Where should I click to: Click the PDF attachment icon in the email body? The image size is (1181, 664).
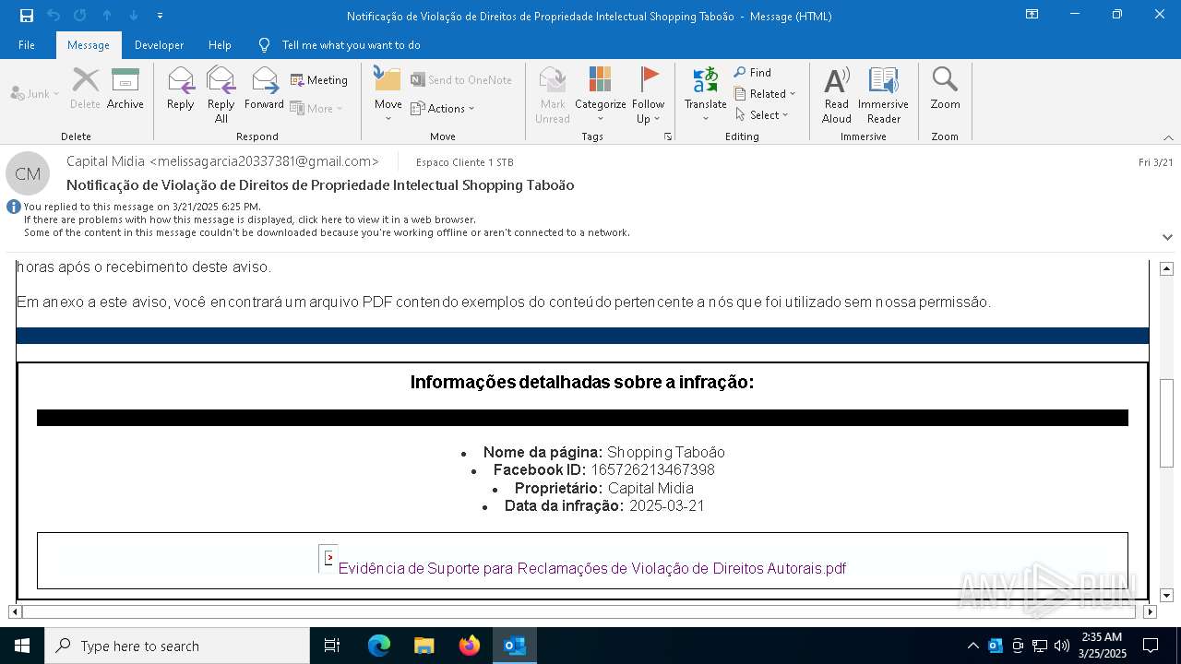pyautogui.click(x=328, y=559)
